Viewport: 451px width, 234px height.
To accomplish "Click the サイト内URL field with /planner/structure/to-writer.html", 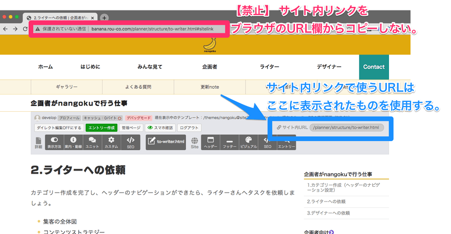I will pos(347,127).
